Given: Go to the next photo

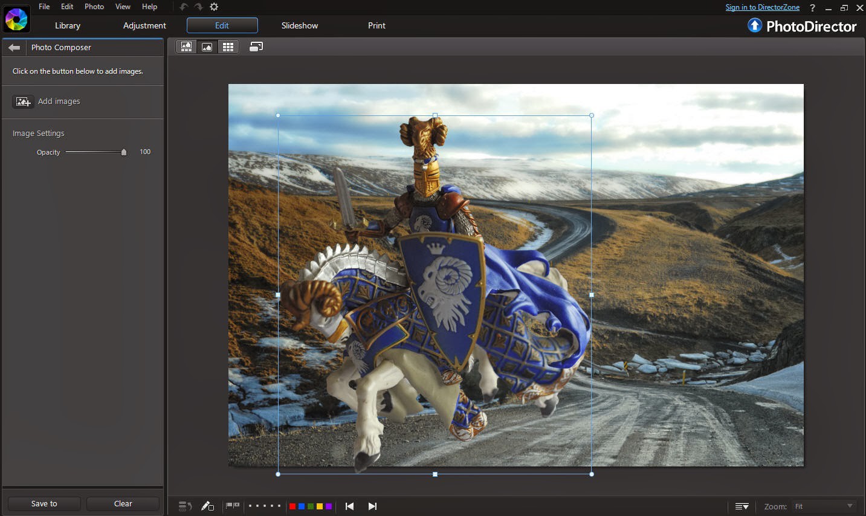Looking at the screenshot, I should (x=372, y=506).
